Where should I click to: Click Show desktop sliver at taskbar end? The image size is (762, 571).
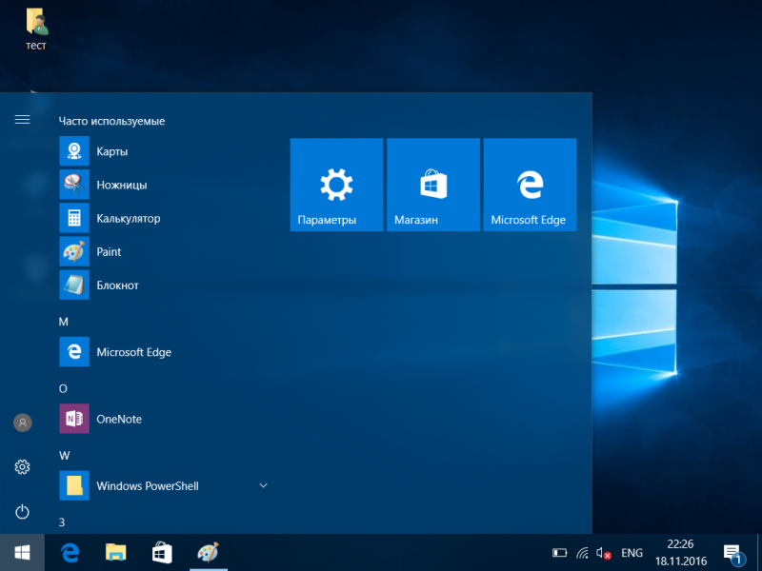pyautogui.click(x=759, y=553)
